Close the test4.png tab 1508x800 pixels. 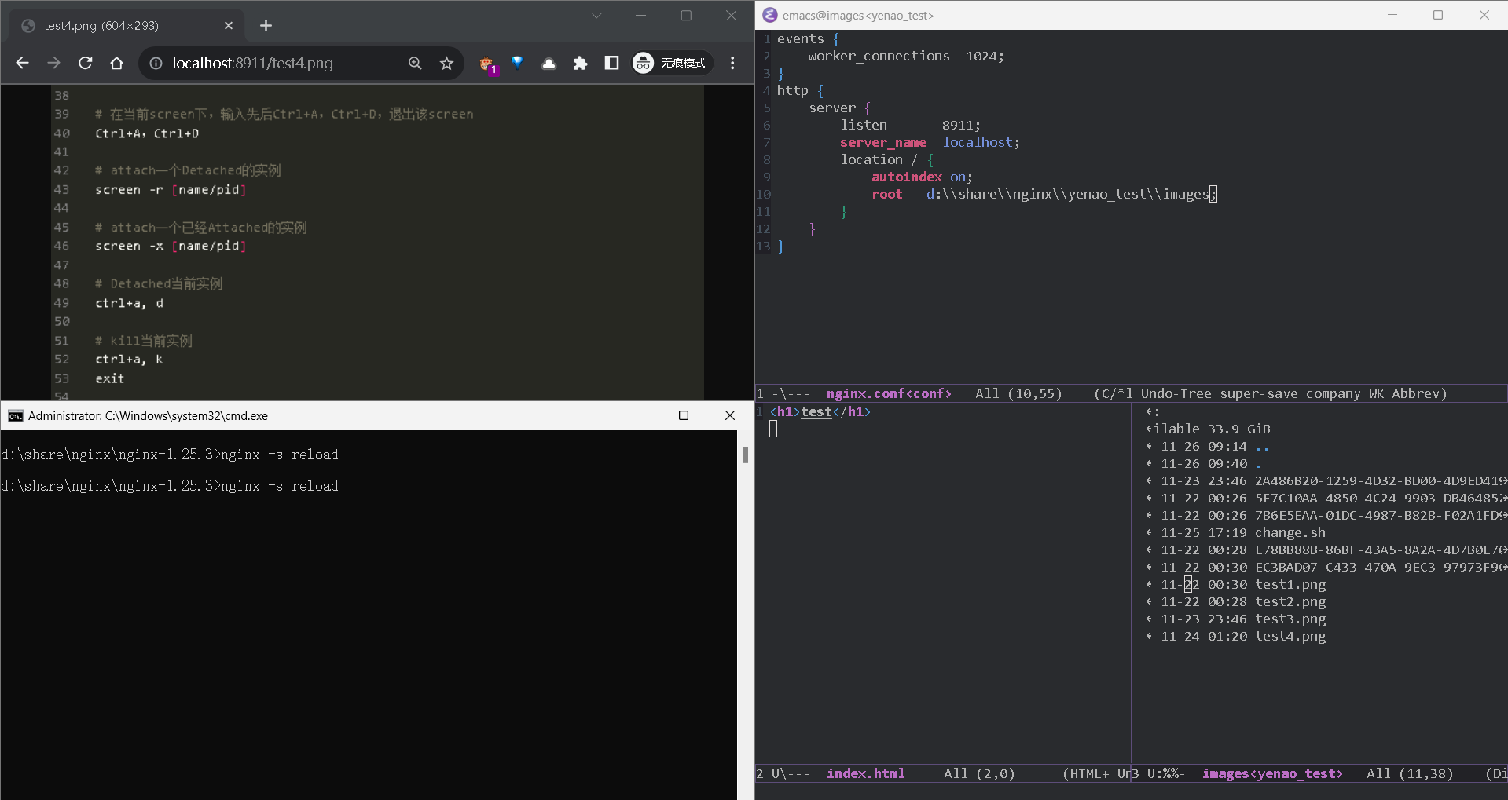pyautogui.click(x=229, y=26)
